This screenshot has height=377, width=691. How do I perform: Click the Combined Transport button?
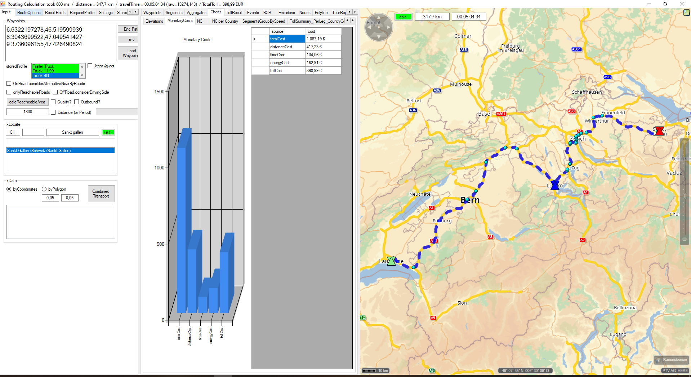[x=101, y=194]
